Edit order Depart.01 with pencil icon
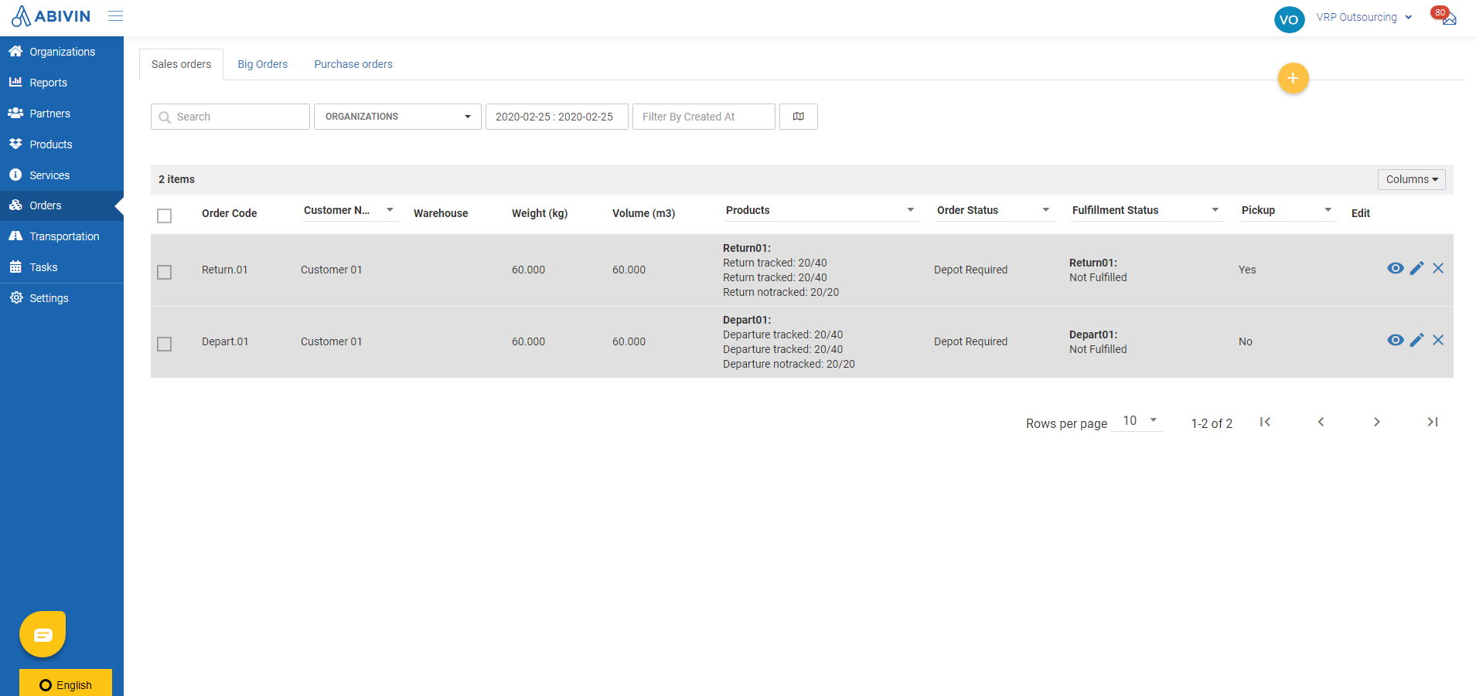 tap(1416, 340)
